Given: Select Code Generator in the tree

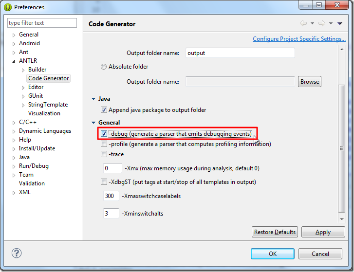Looking at the screenshot, I should click(x=48, y=78).
